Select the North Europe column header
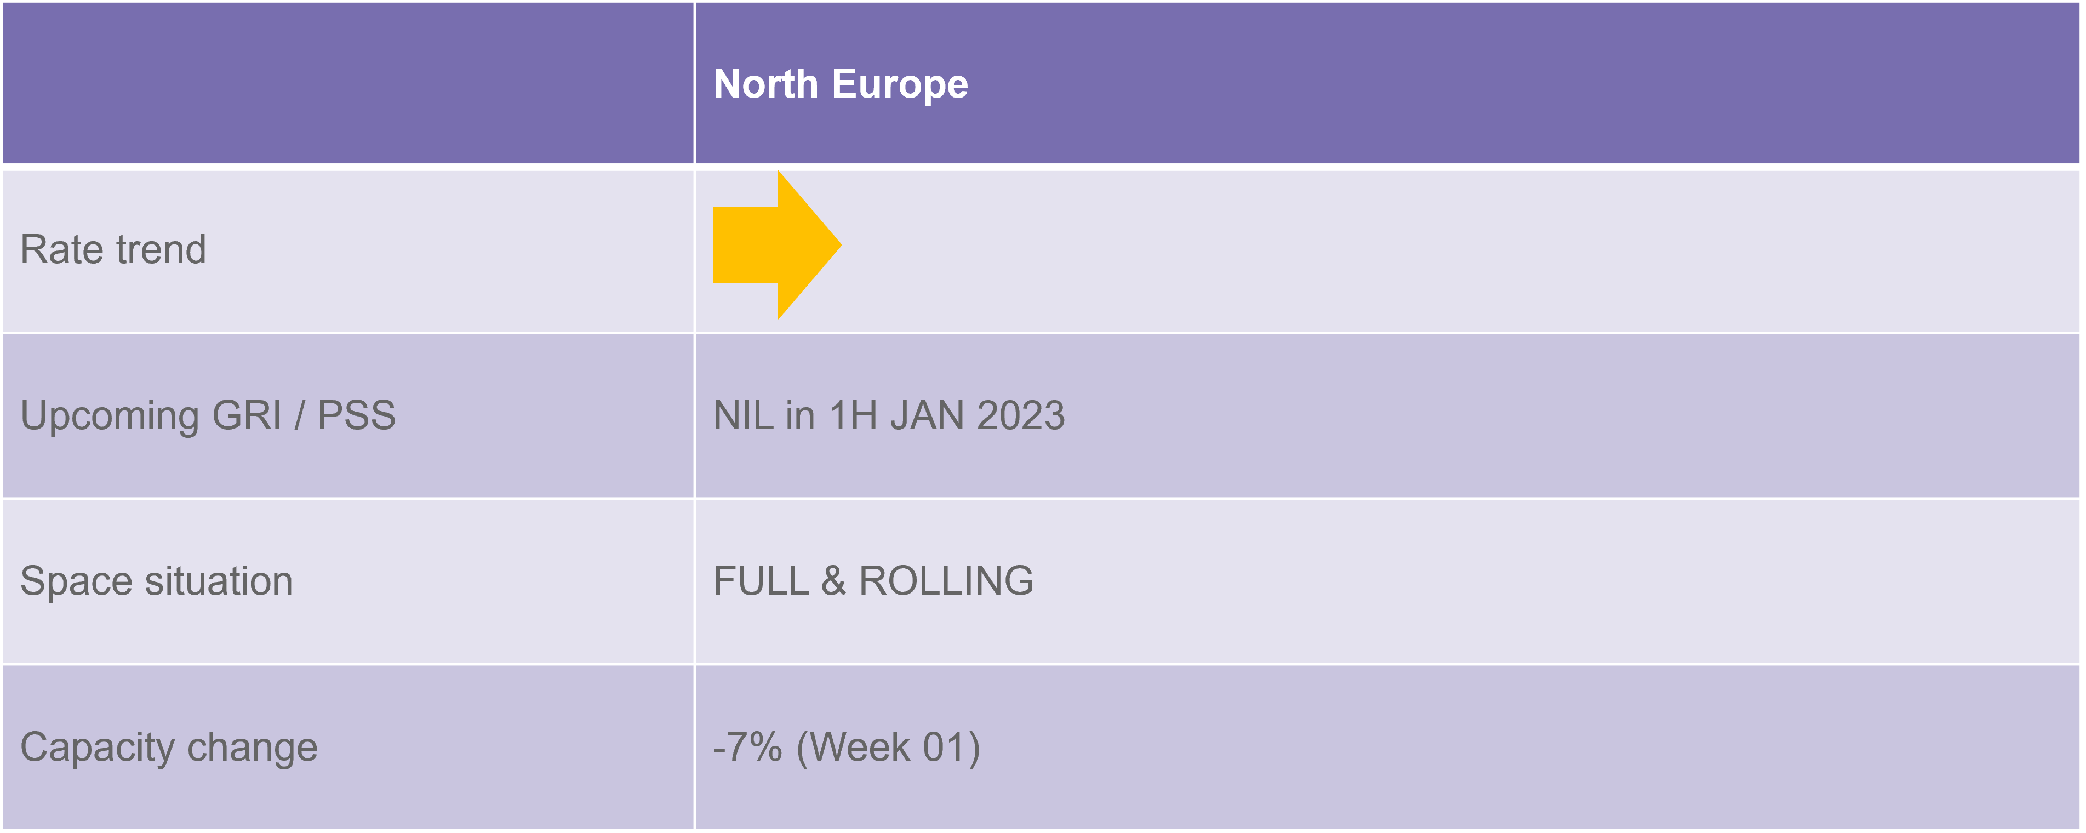The image size is (2086, 833). click(x=840, y=84)
